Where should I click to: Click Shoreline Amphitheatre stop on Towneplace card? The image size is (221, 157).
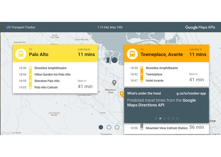(162, 68)
